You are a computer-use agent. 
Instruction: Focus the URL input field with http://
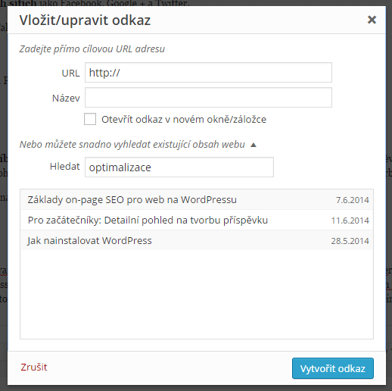click(x=208, y=73)
